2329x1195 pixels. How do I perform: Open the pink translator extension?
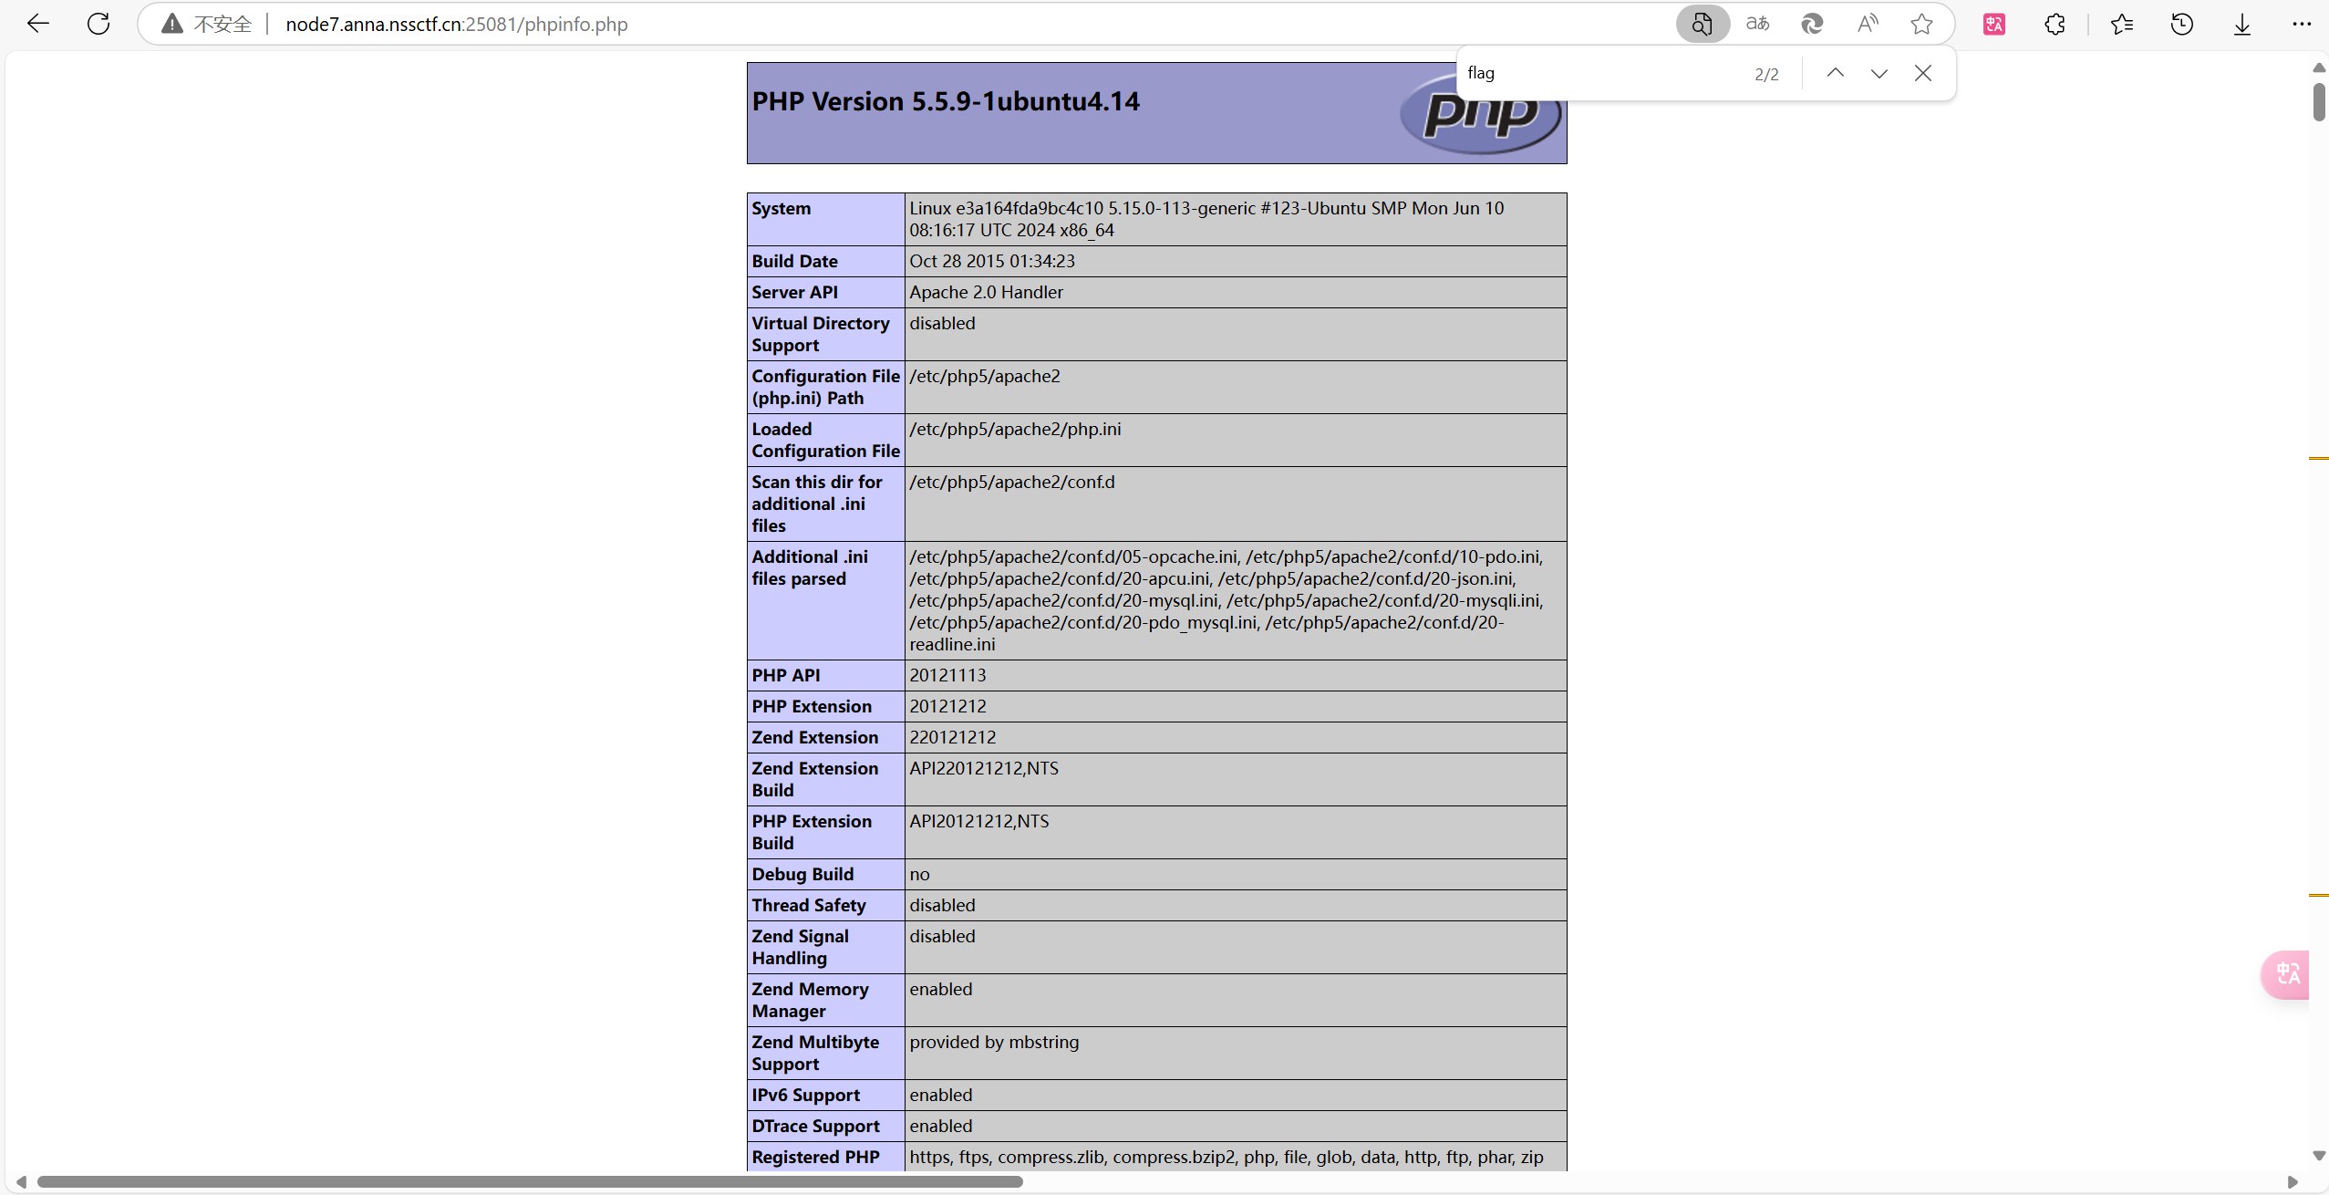click(x=1994, y=25)
